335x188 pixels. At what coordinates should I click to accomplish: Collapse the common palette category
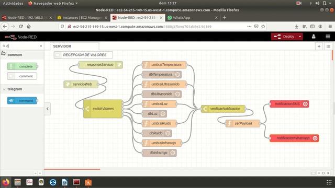tap(15, 55)
